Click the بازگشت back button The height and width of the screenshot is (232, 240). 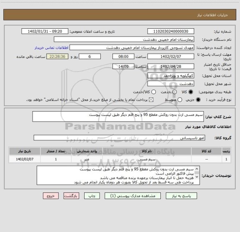(71, 196)
